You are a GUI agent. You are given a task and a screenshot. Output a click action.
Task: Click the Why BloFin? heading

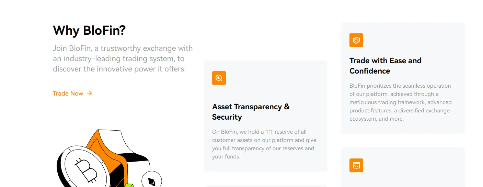coord(89,31)
